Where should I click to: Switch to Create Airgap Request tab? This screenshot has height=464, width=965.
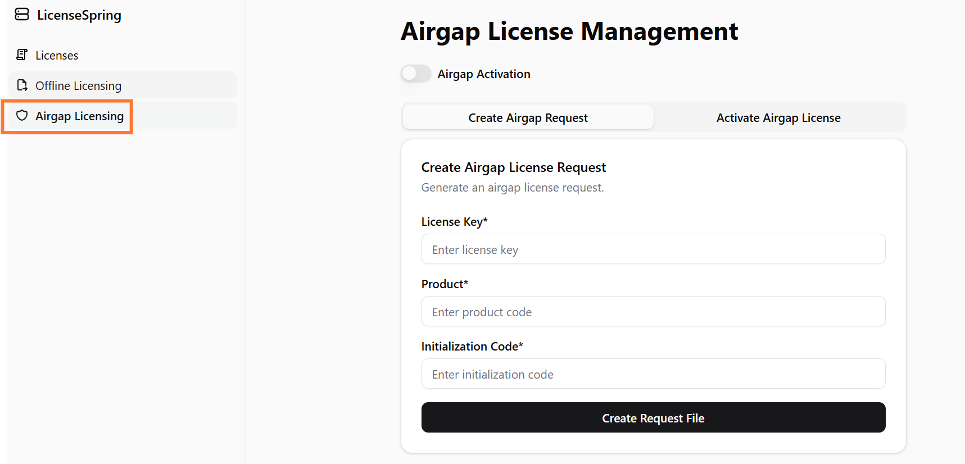tap(528, 117)
